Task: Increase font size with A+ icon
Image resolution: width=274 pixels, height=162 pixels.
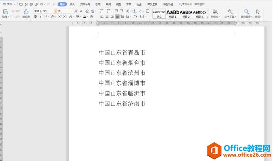Action: coord(76,11)
